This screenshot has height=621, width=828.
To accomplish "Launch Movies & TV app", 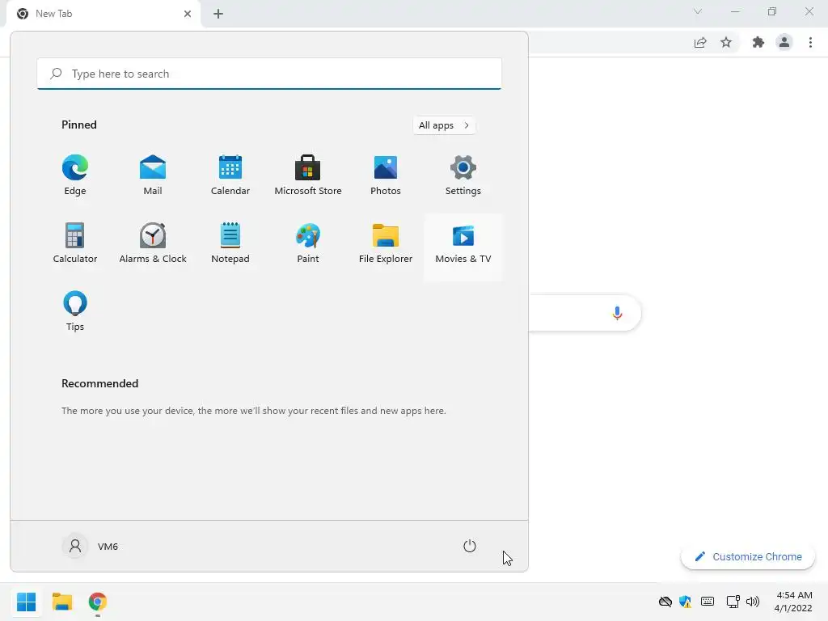I will [x=463, y=247].
